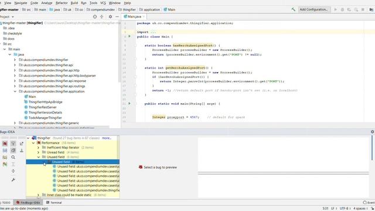Collapse the java folder in the Project tree

[x=10, y=55]
